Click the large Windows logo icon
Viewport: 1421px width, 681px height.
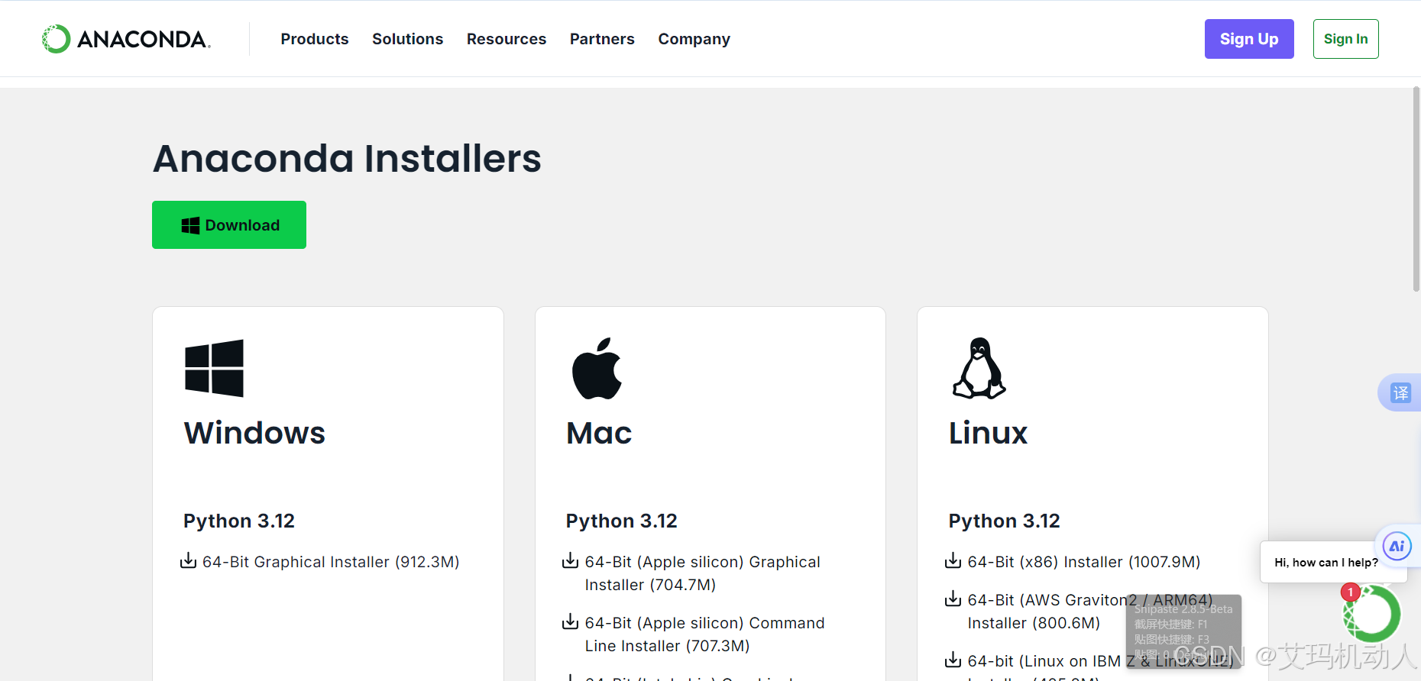click(x=214, y=368)
